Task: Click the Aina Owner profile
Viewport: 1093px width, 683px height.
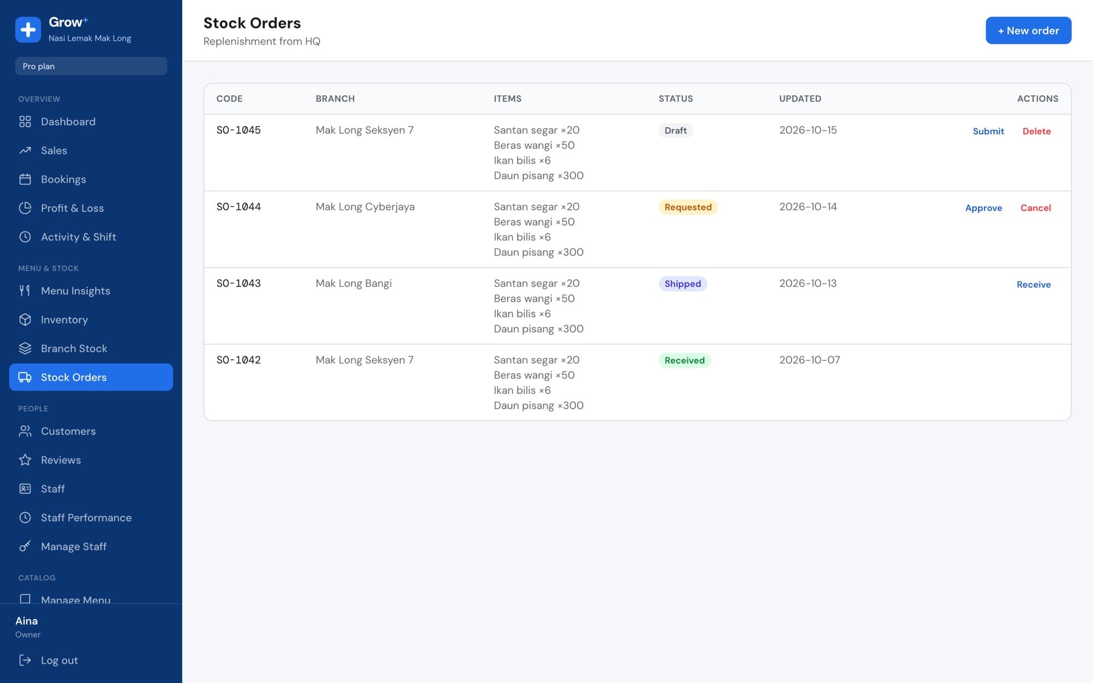Action: pos(28,627)
